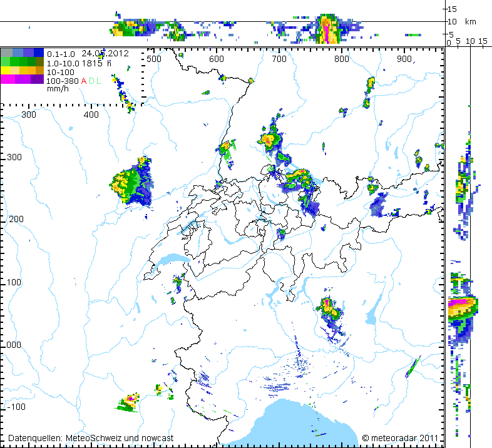Viewport: 492px width, 448px height.
Task: Click the date '24.05.2012'
Action: pos(105,53)
